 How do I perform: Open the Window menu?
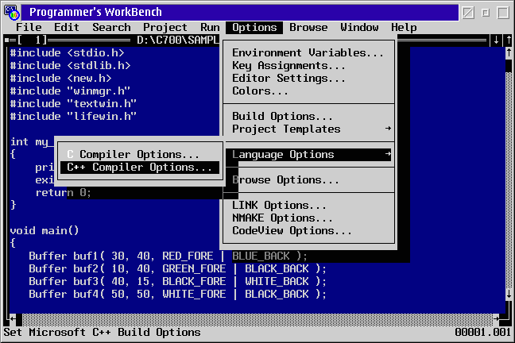359,27
